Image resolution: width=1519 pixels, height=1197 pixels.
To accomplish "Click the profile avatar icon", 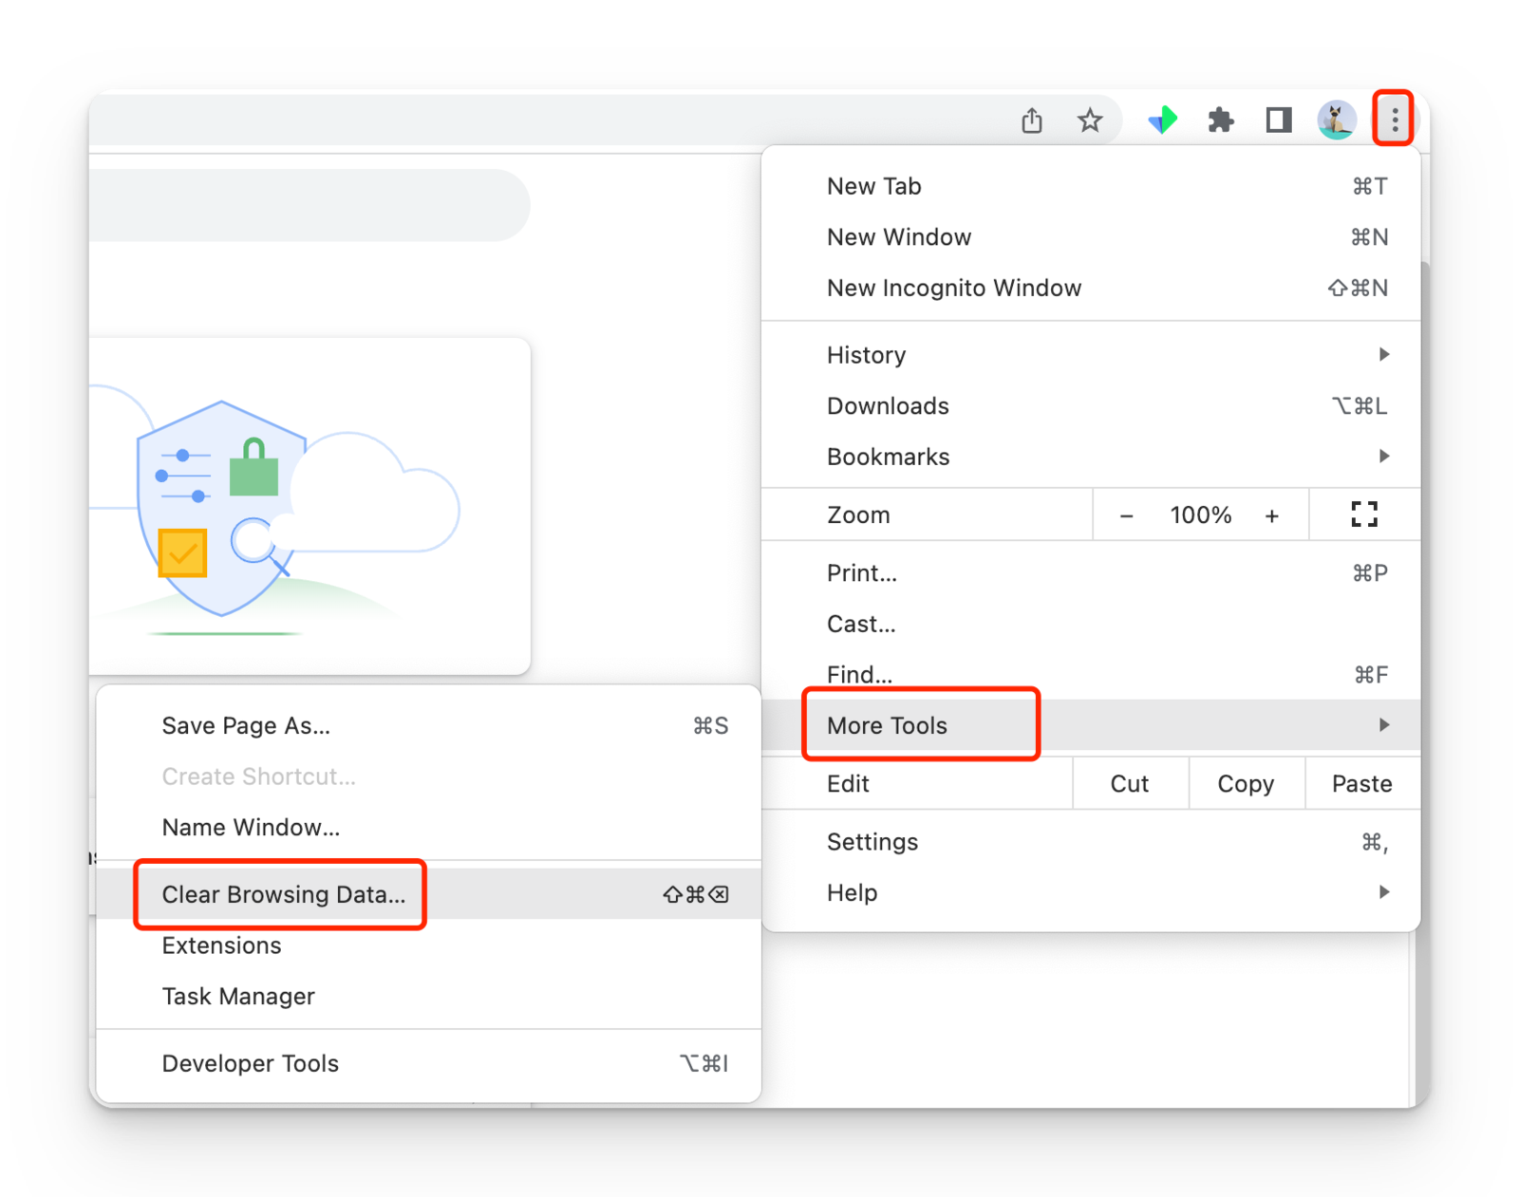I will (1337, 120).
